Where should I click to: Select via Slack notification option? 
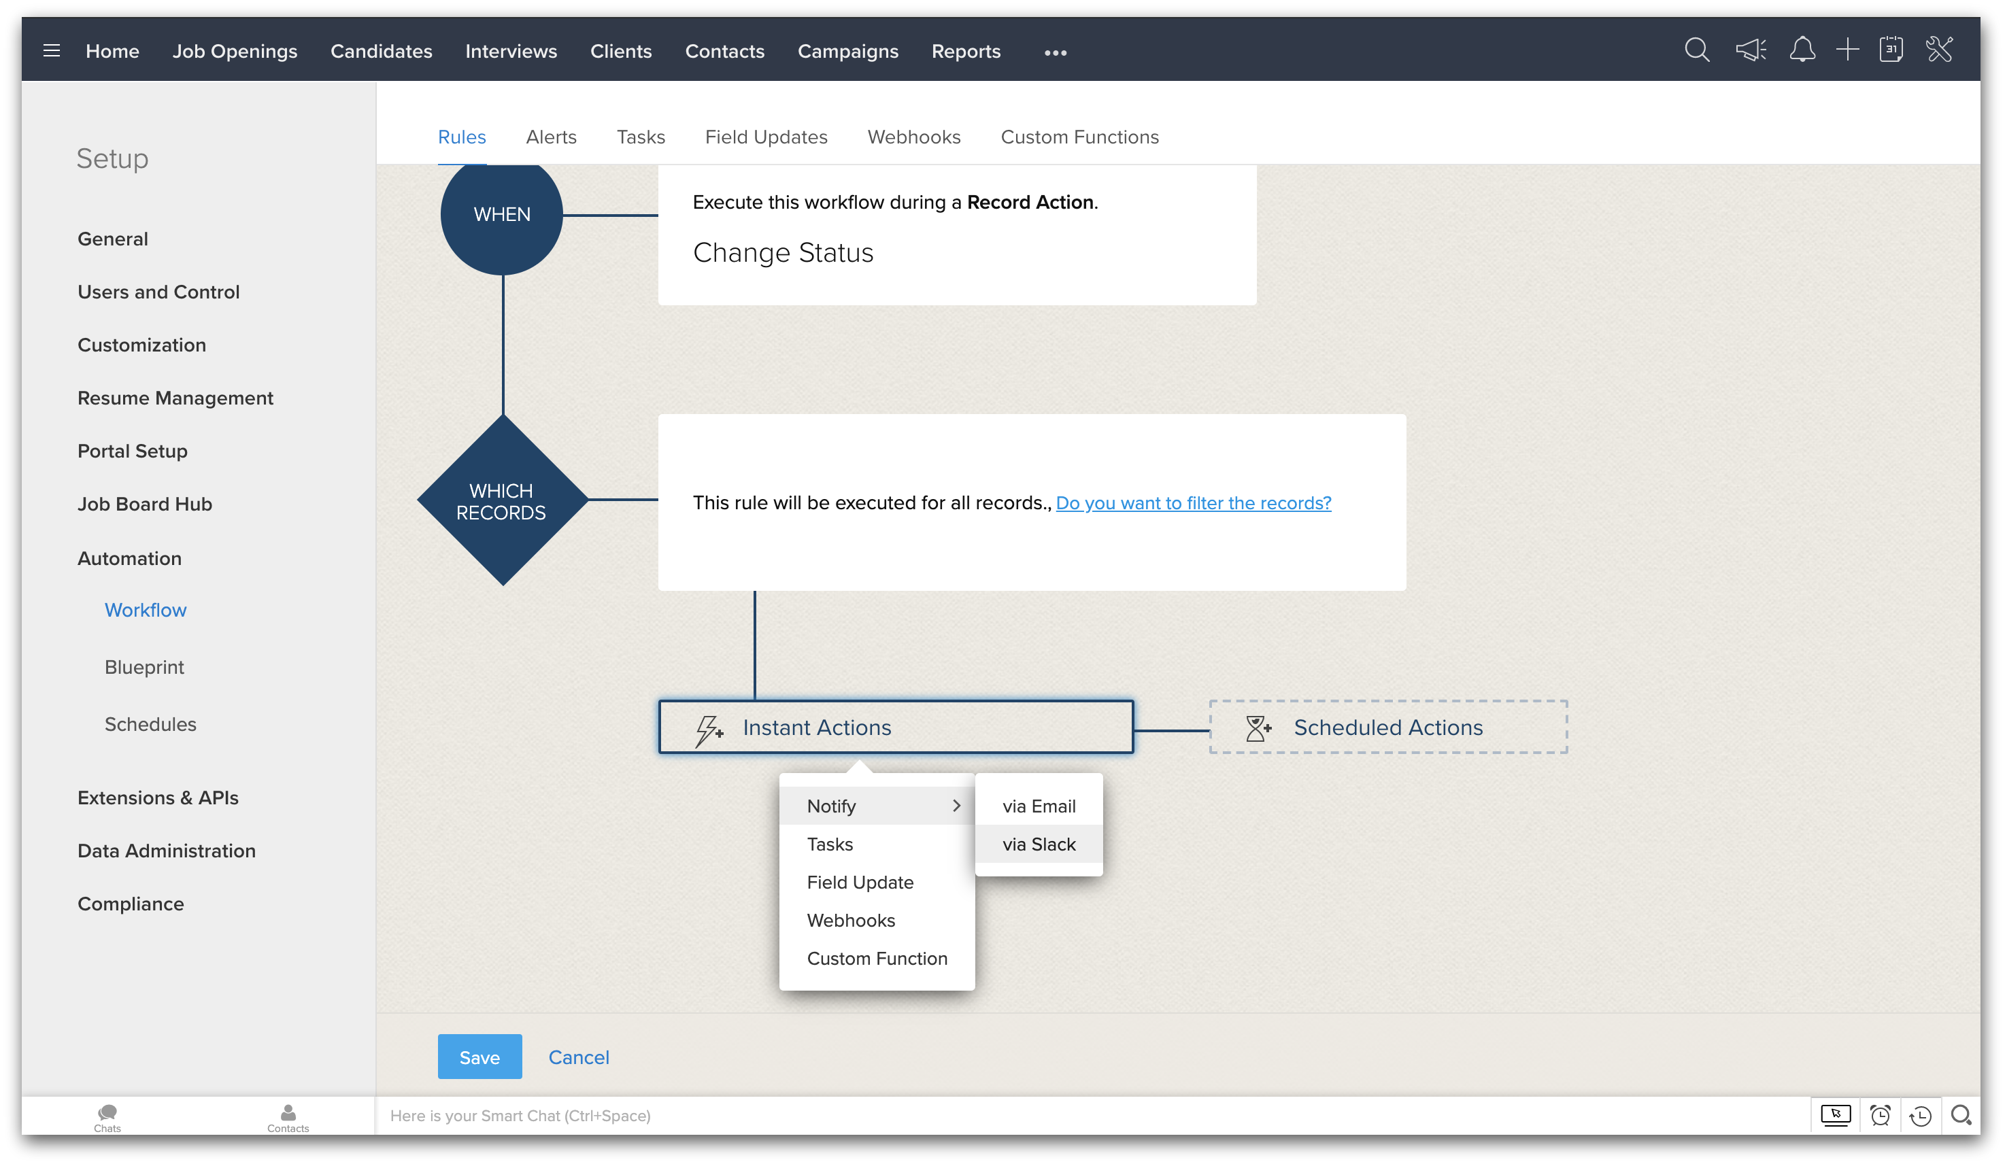1039,844
